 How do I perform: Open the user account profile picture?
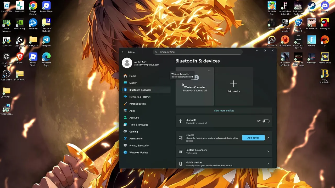(x=127, y=63)
